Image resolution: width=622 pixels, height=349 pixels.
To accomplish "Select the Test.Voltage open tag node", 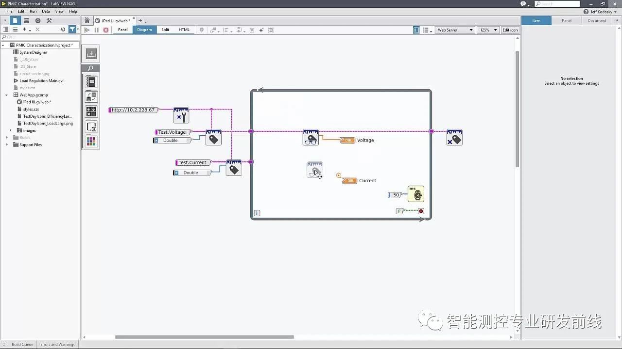I will 213,137.
